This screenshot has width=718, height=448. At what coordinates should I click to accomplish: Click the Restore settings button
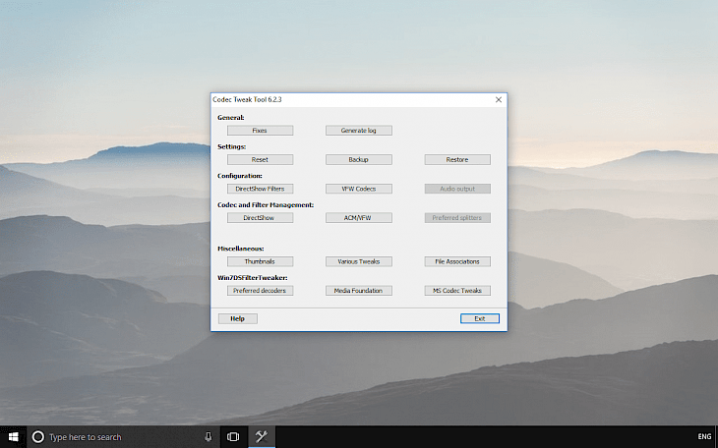457,160
